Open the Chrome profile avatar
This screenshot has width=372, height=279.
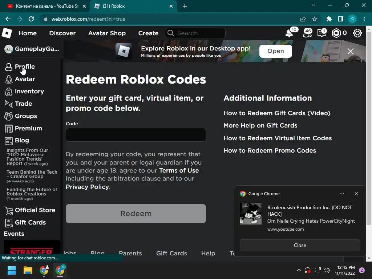tap(352, 19)
